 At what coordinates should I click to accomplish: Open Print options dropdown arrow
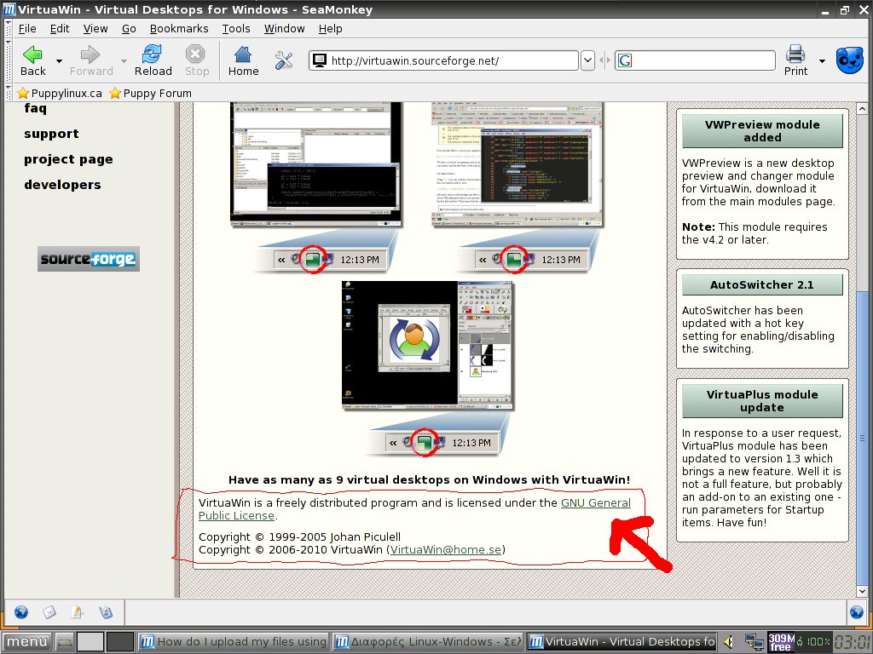coord(822,60)
